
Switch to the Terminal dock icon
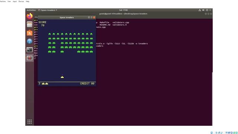click(29, 50)
